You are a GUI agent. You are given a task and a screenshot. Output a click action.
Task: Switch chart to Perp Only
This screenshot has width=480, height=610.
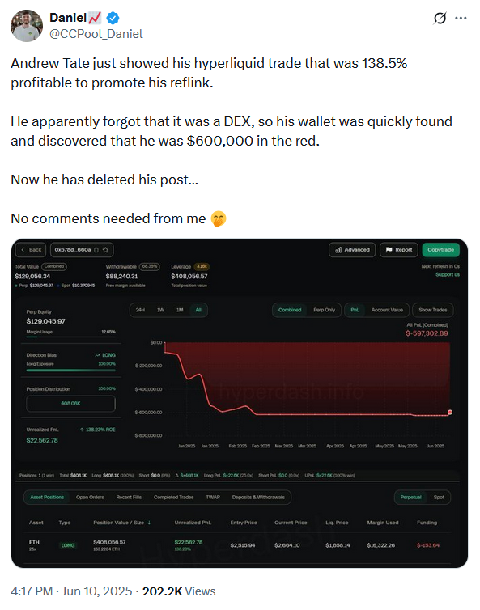click(x=325, y=310)
